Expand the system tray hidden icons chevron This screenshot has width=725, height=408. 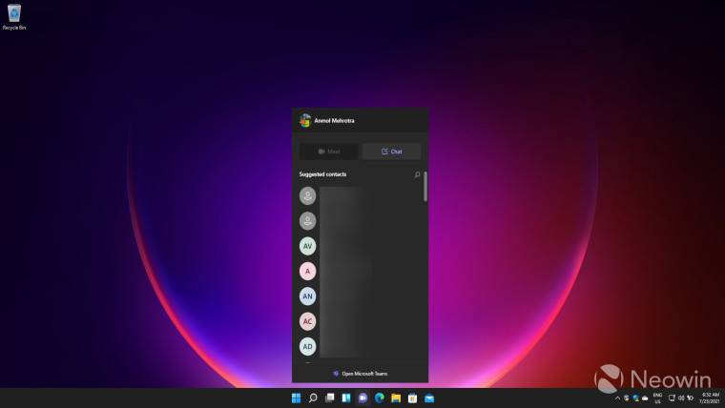(x=617, y=398)
